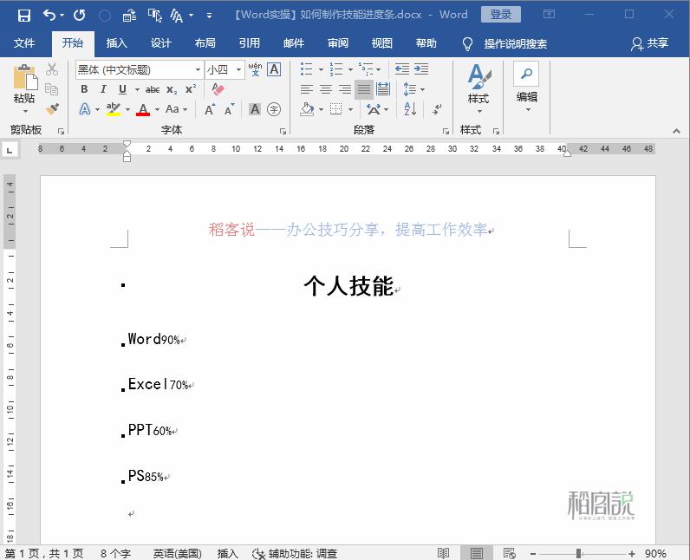
Task: Click language status 英语(美国)
Action: [178, 553]
